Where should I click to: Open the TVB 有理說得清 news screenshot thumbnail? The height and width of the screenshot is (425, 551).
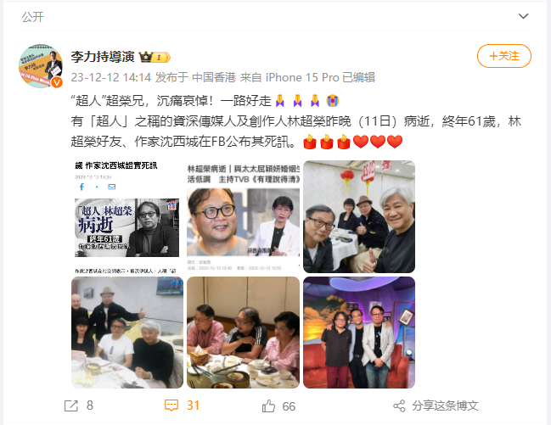[243, 216]
